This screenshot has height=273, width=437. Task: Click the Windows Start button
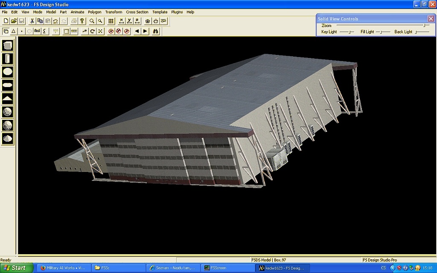15,268
